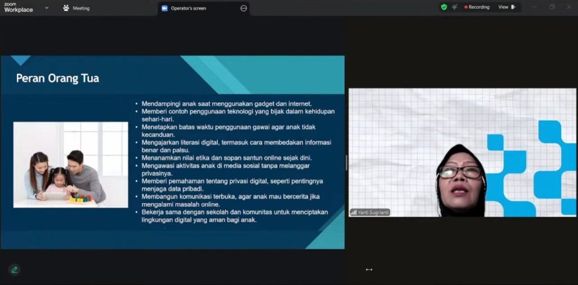
Task: Click the green annotate pencil icon
Action: (15, 270)
